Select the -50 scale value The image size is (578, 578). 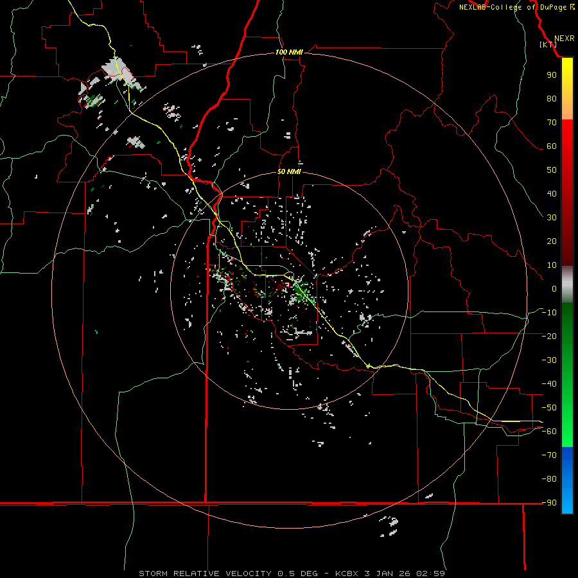point(549,408)
